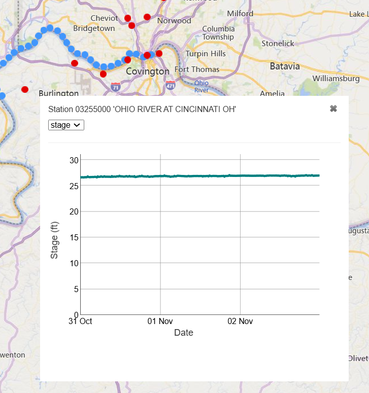Select the red marker left of the Norwood label

147,17
